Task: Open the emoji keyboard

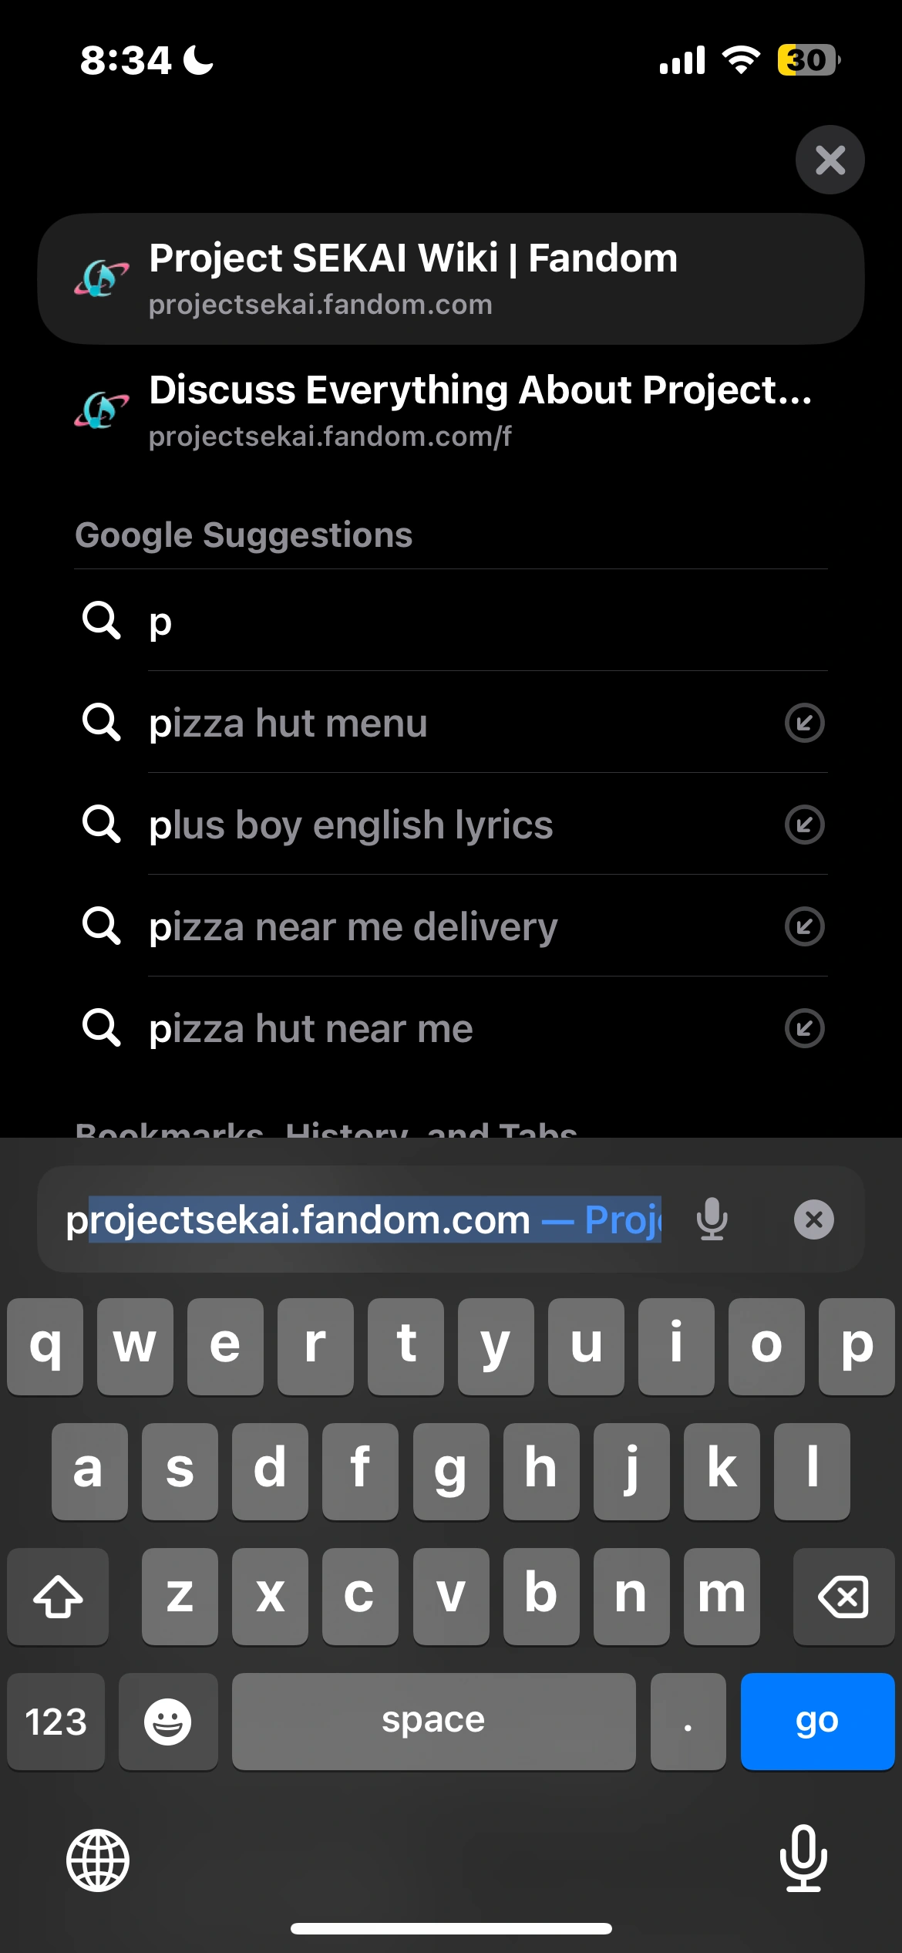Action: coord(168,1721)
